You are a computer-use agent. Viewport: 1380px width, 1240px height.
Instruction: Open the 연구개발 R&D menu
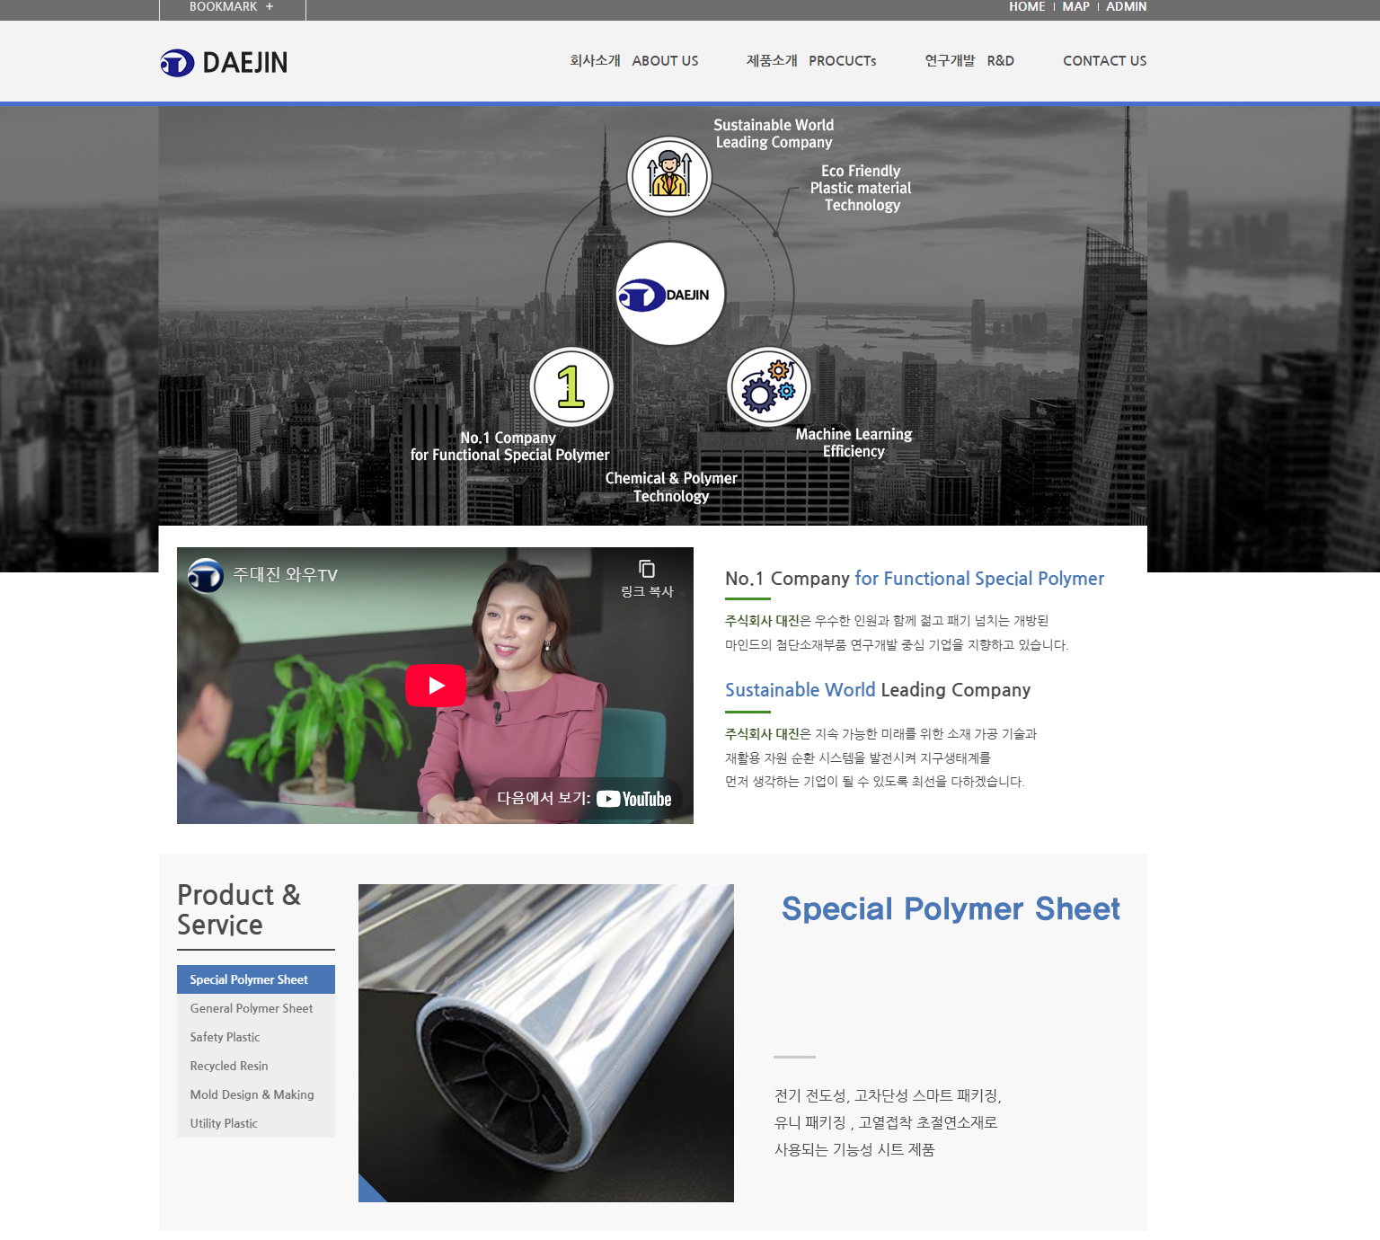[969, 60]
